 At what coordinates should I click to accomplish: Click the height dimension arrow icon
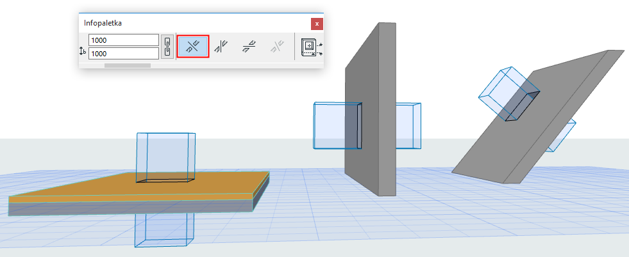[x=83, y=51]
